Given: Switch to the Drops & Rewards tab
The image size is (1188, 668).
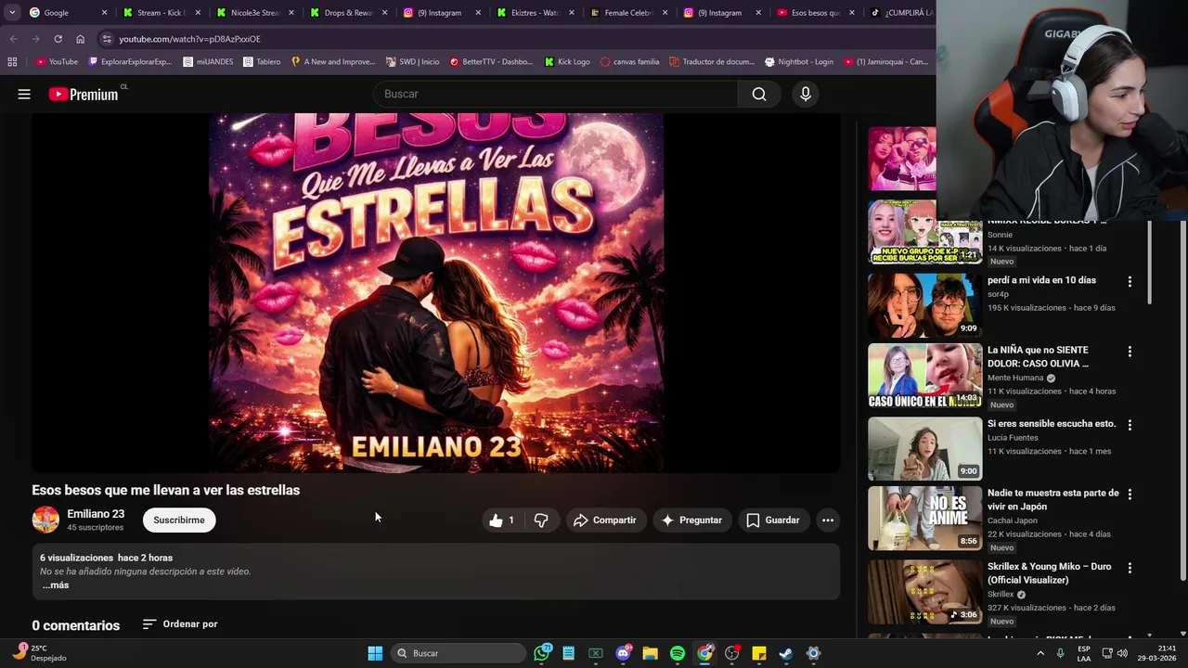Looking at the screenshot, I should [348, 13].
